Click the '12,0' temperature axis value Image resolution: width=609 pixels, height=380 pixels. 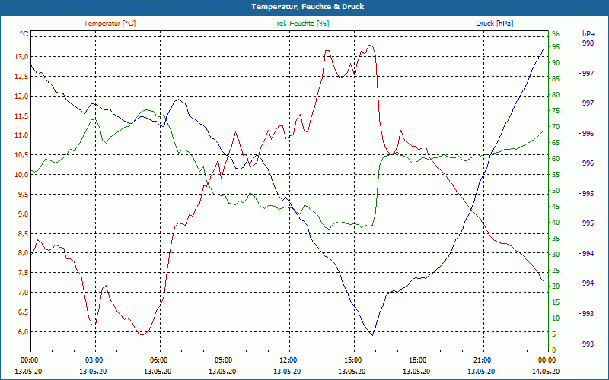[x=21, y=97]
